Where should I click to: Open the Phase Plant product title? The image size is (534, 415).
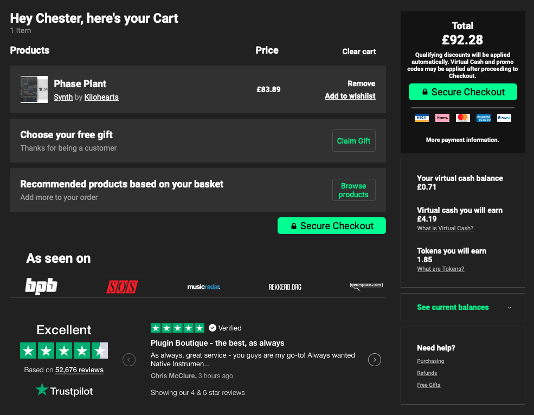(x=80, y=84)
